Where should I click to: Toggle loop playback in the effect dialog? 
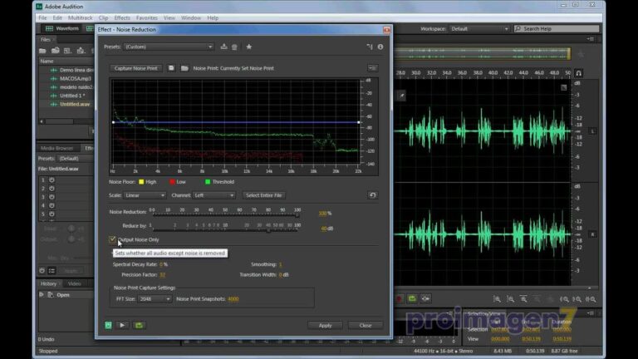139,325
